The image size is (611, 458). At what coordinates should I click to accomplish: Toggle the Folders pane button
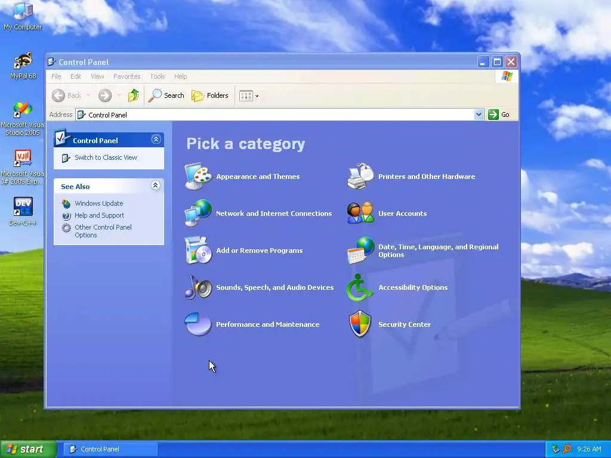(x=210, y=95)
